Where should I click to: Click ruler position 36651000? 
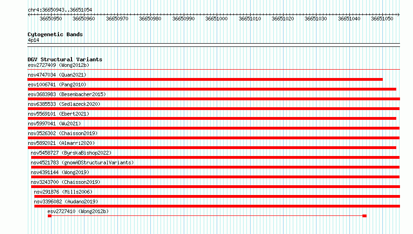coord(217,19)
